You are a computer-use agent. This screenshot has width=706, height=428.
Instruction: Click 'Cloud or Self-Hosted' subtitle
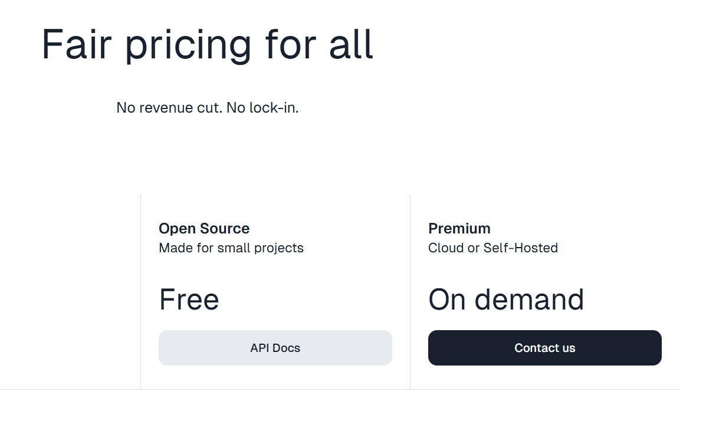click(493, 248)
